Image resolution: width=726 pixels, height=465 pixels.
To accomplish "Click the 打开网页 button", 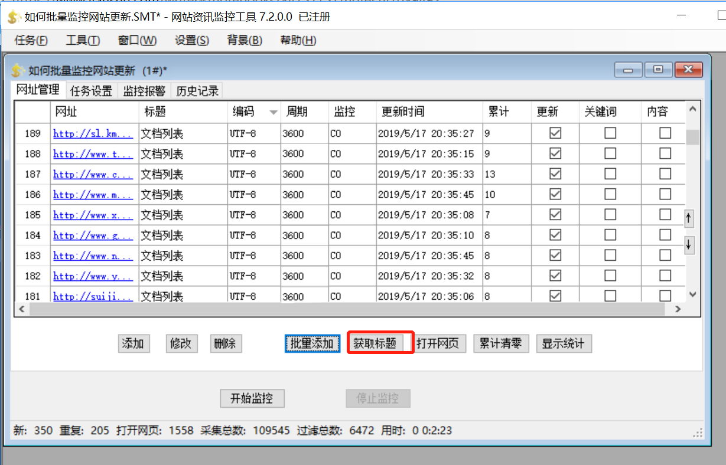I will (x=438, y=343).
